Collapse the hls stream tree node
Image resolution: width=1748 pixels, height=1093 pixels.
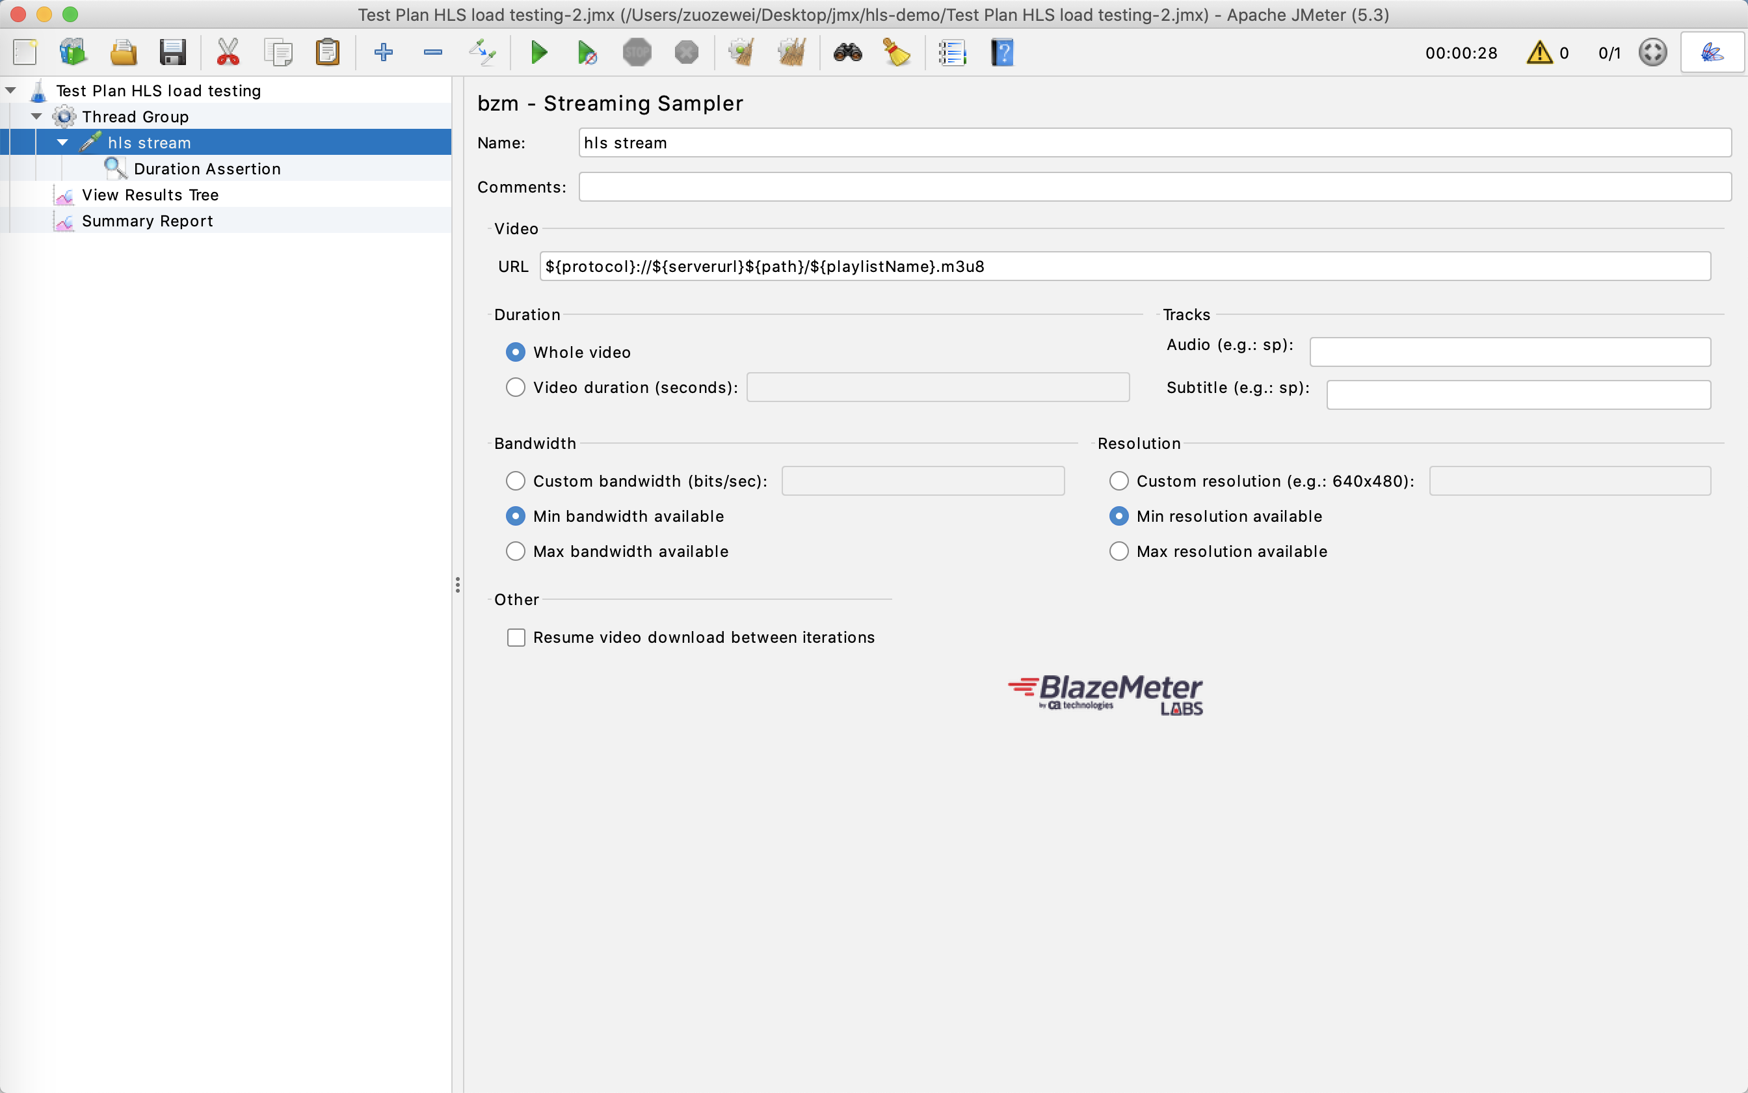[x=63, y=142]
